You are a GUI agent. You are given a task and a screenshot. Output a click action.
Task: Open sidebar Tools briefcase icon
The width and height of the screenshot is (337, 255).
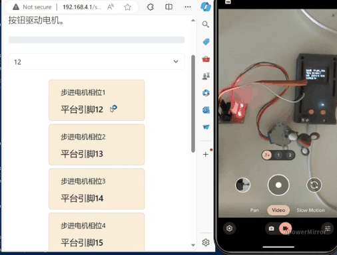pos(206,59)
